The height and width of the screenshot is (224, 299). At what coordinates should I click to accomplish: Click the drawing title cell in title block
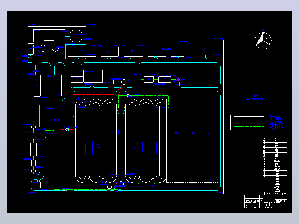coord(281,202)
